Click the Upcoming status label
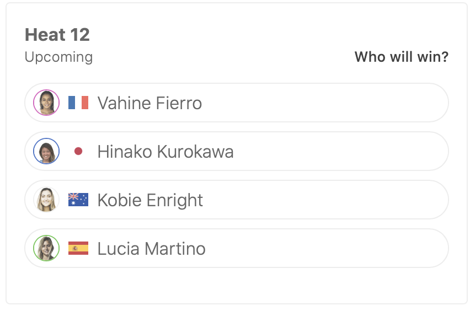Image resolution: width=470 pixels, height=311 pixels. pyautogui.click(x=58, y=57)
